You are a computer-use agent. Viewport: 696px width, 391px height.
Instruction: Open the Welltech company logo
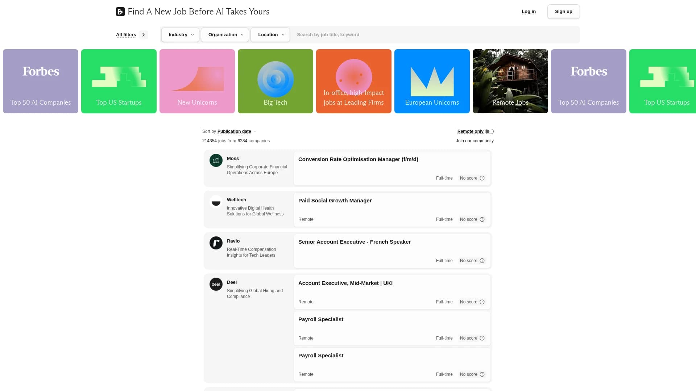tap(216, 202)
